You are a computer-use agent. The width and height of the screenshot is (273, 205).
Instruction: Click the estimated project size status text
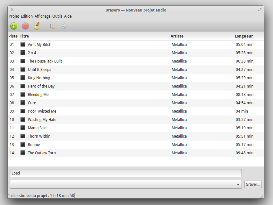[x=41, y=196]
